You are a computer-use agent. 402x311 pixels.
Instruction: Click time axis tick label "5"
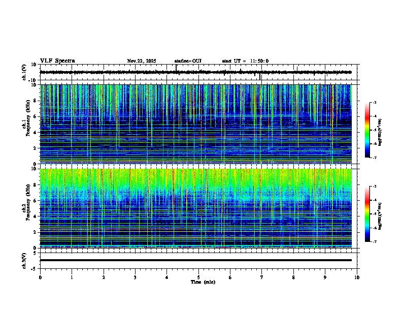(198, 277)
